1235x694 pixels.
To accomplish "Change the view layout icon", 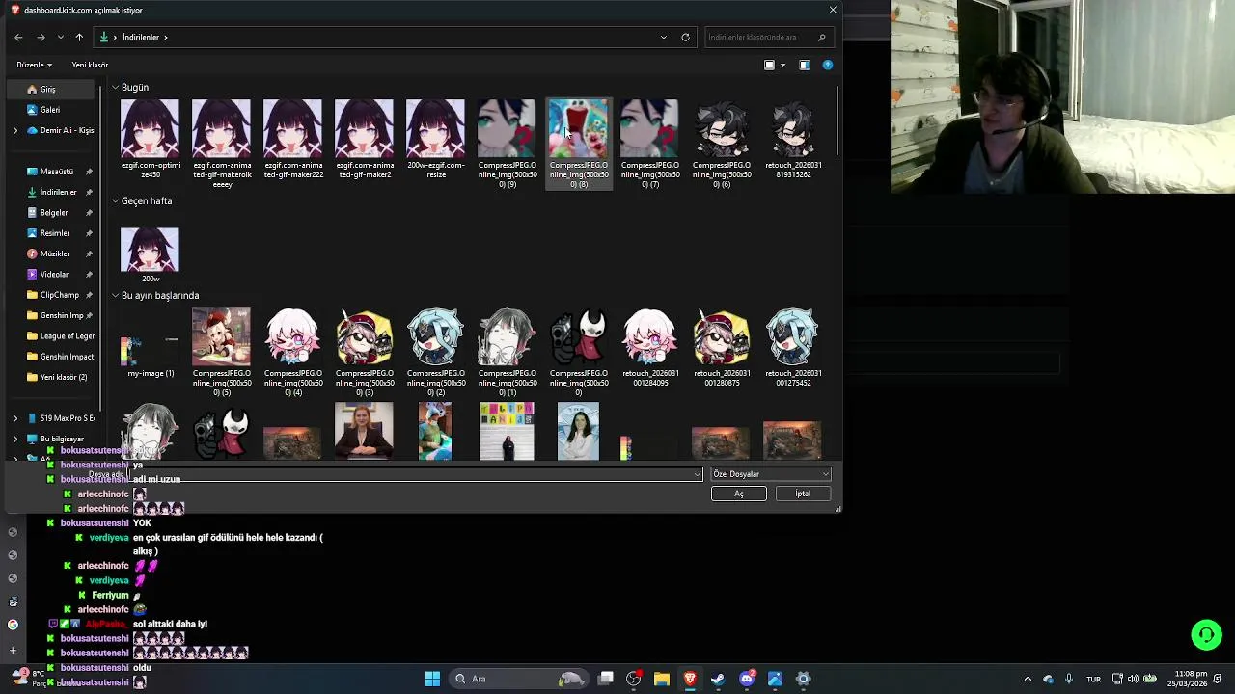I will (769, 65).
